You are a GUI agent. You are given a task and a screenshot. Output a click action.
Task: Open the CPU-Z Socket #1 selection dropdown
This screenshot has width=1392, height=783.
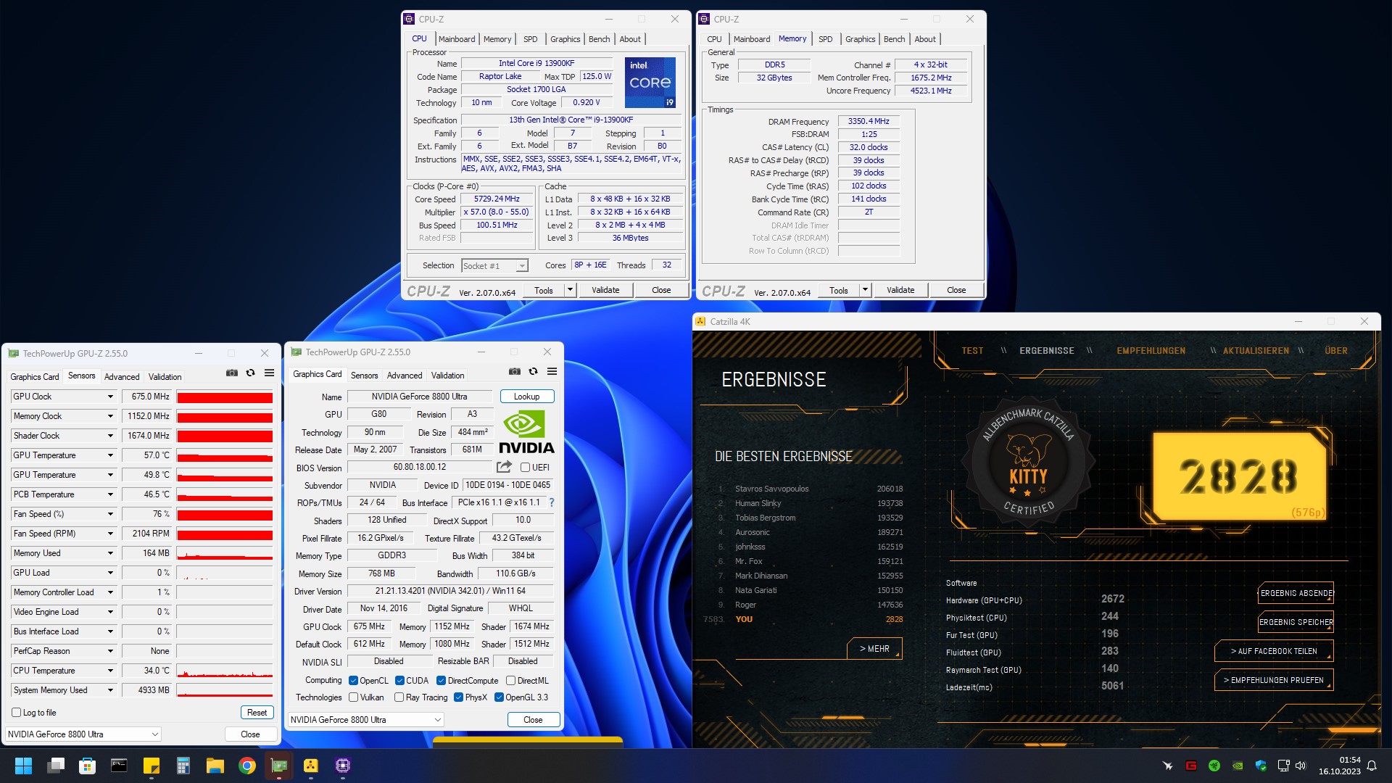tap(495, 266)
